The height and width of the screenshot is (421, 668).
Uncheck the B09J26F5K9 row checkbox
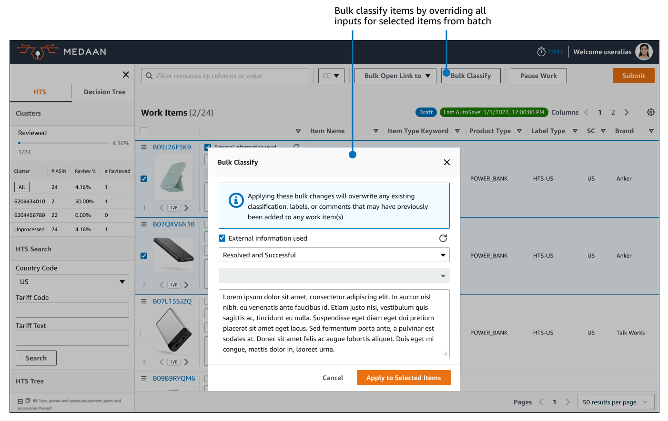(x=144, y=179)
